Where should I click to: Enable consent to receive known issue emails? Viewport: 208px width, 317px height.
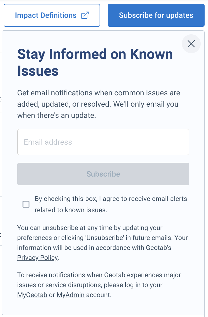click(26, 204)
